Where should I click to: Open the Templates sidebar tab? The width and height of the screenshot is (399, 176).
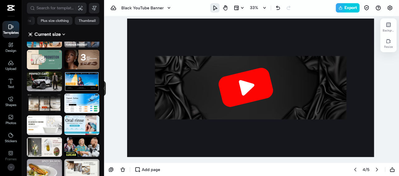pyautogui.click(x=11, y=29)
